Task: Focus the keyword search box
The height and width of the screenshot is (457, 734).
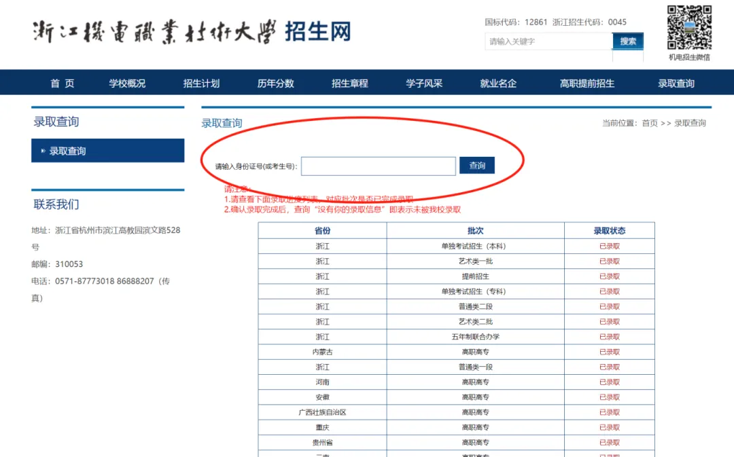Action: click(x=548, y=41)
